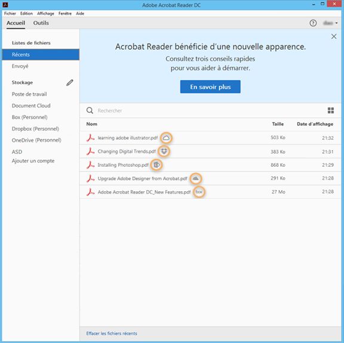Click the OneDrive icon on Upgrade Adobe Designer row
The height and width of the screenshot is (343, 344).
[x=196, y=179]
